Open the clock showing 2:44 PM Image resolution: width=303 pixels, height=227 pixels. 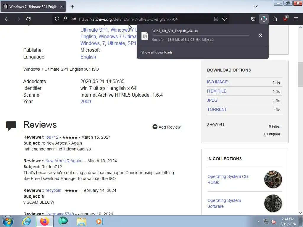(288, 221)
